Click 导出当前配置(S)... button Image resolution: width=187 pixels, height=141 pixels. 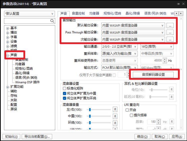[x=37, y=136]
